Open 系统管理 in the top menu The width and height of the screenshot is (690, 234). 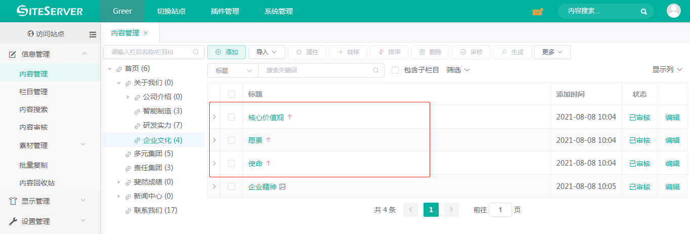[x=279, y=11]
